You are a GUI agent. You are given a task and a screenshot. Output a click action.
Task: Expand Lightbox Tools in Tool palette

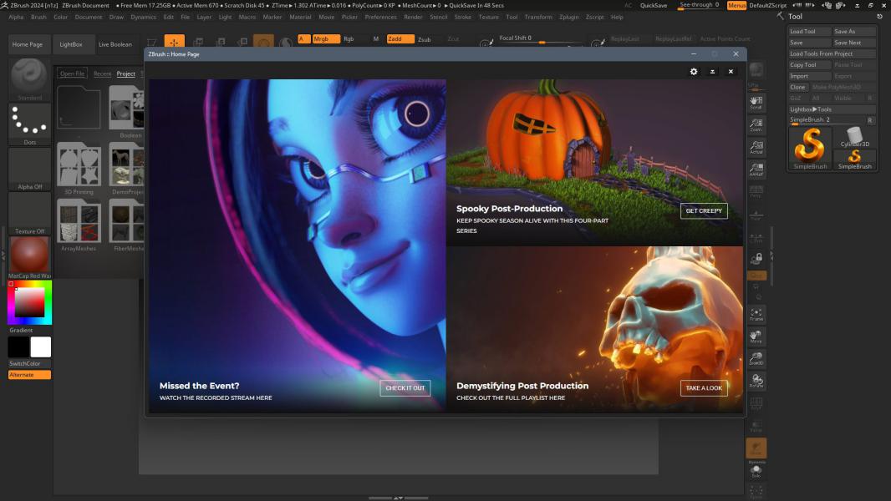(x=832, y=109)
